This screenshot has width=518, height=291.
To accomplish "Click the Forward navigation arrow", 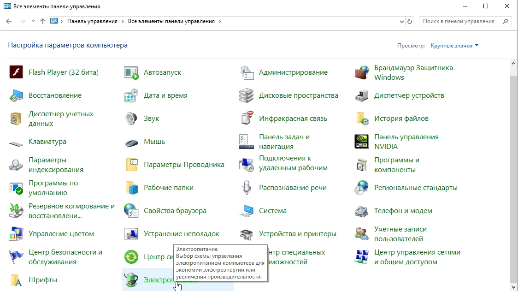I will coord(22,21).
